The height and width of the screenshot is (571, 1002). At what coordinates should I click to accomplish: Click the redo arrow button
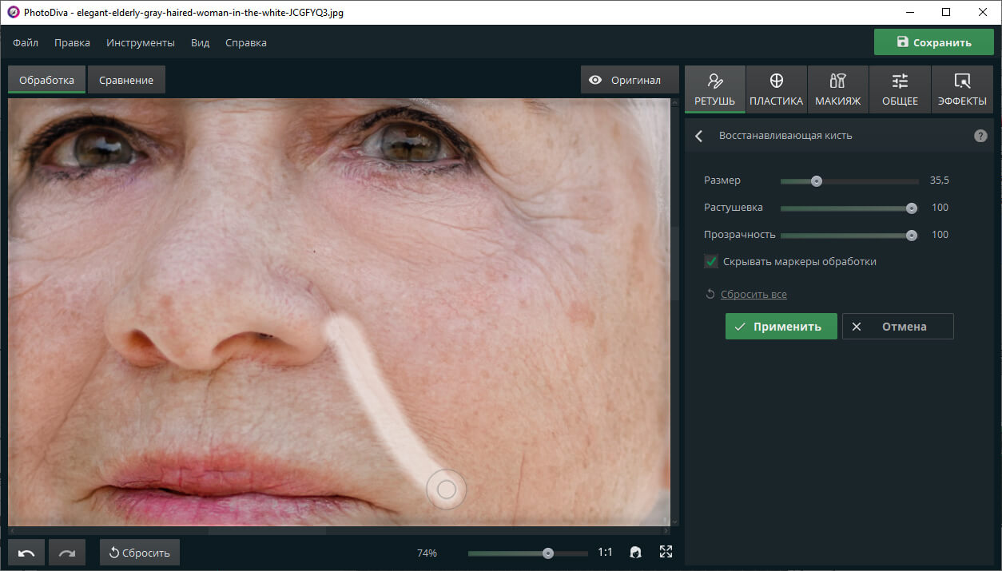(x=67, y=553)
